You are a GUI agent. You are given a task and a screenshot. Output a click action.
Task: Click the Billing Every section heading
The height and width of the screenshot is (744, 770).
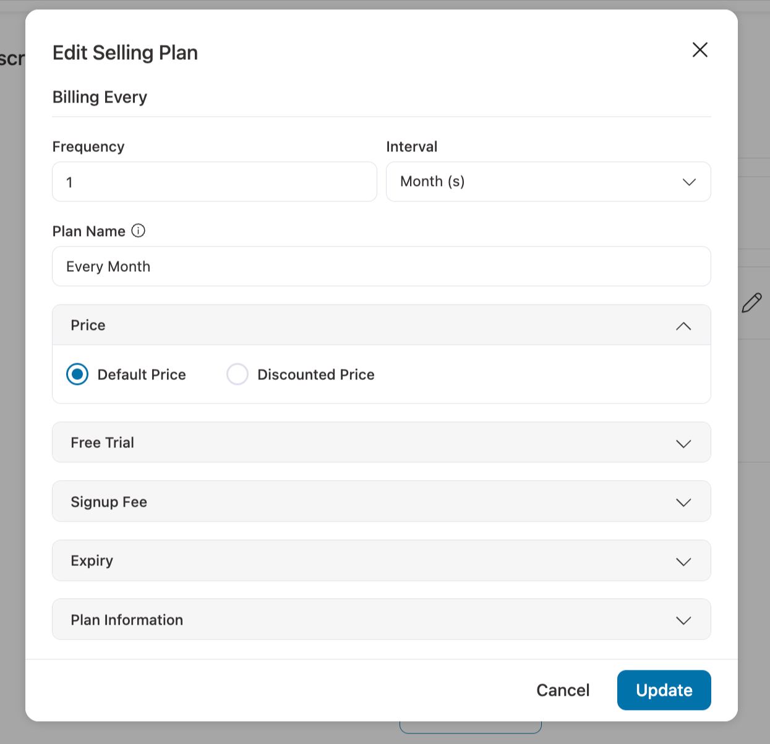pos(100,97)
